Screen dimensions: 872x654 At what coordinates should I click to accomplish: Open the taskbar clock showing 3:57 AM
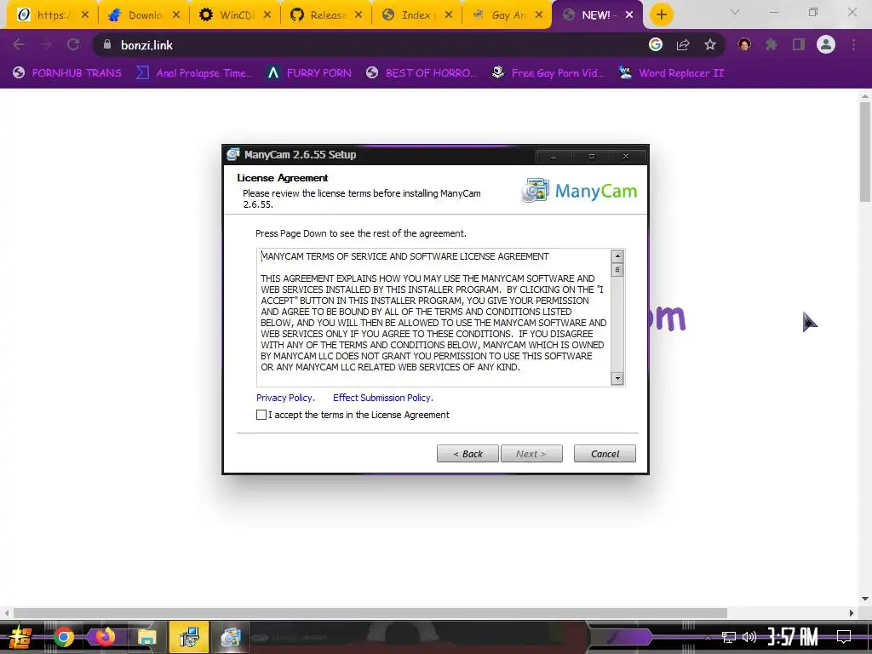point(793,637)
